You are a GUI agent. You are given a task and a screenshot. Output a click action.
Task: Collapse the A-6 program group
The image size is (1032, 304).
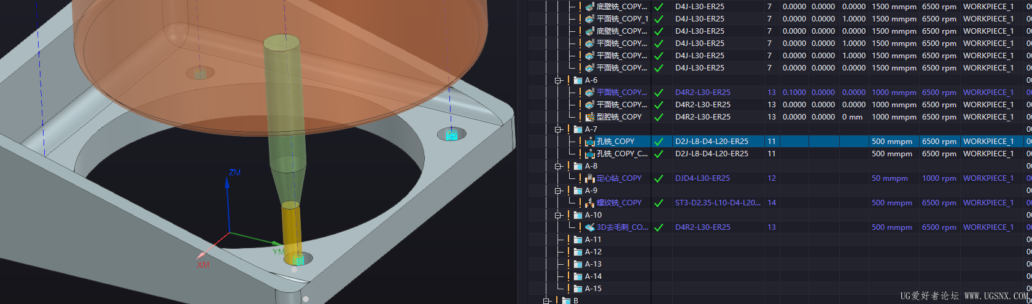[x=559, y=80]
